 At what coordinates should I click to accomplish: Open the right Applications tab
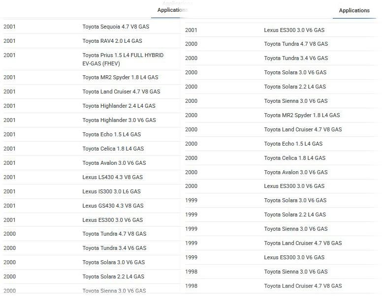(354, 10)
